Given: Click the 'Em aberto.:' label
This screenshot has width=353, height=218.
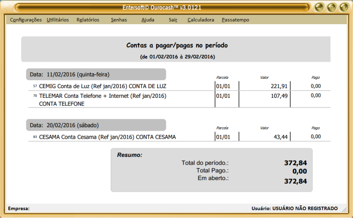Looking at the screenshot, I should coord(213,178).
